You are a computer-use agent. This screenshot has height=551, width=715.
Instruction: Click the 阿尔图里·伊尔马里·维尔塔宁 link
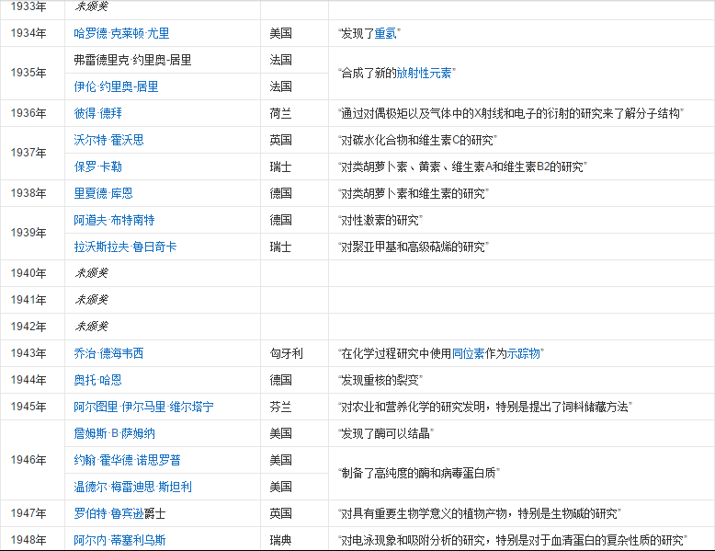point(143,407)
